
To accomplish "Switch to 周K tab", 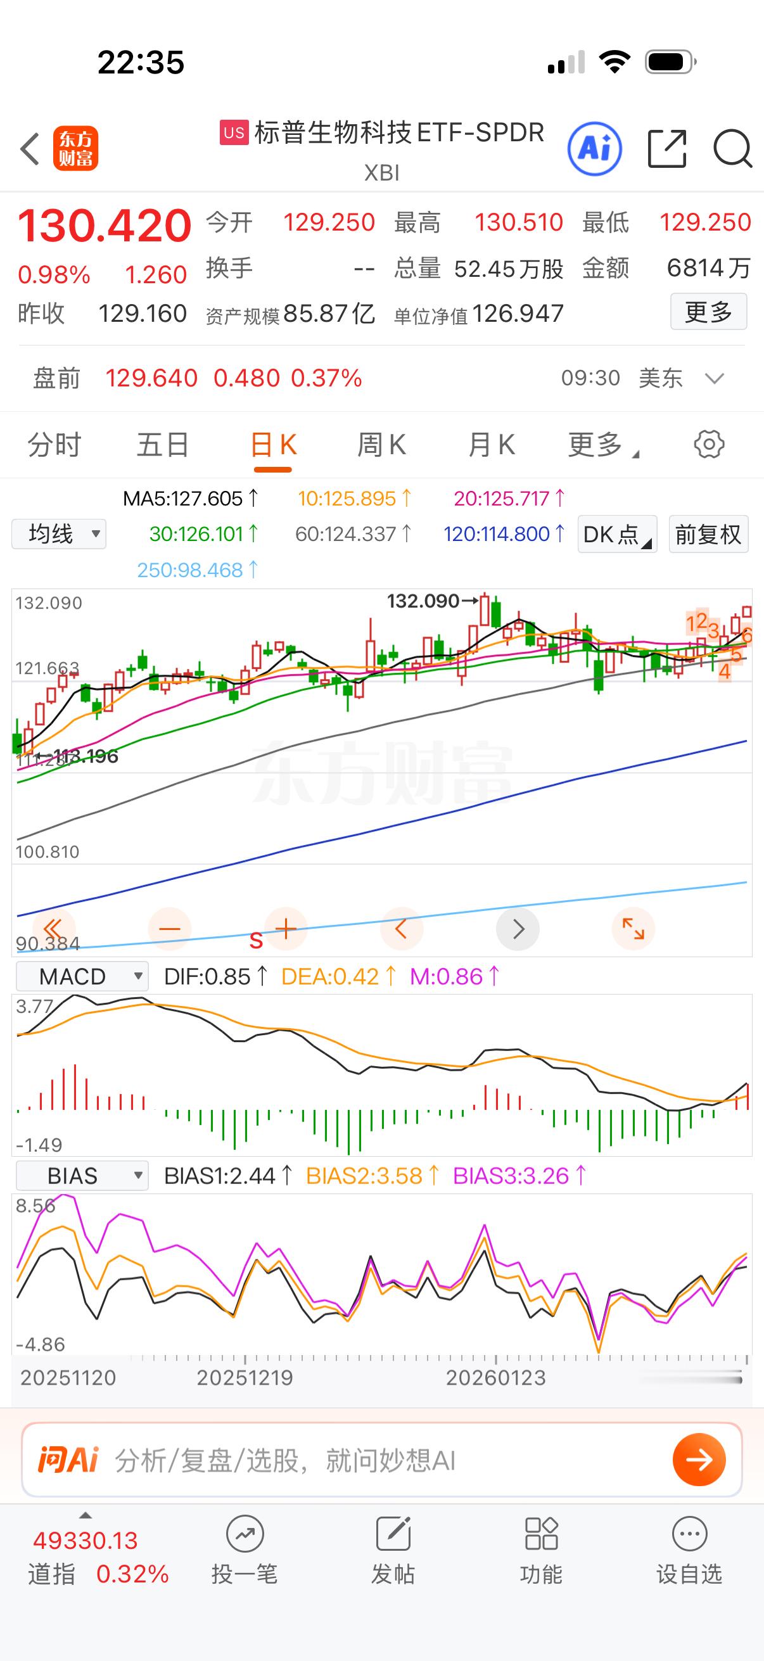I will point(381,445).
